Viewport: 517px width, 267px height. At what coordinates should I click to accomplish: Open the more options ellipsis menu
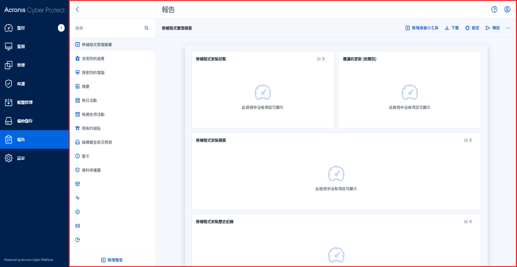click(508, 28)
